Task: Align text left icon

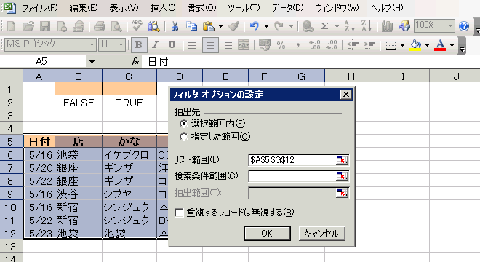Action: [193, 45]
